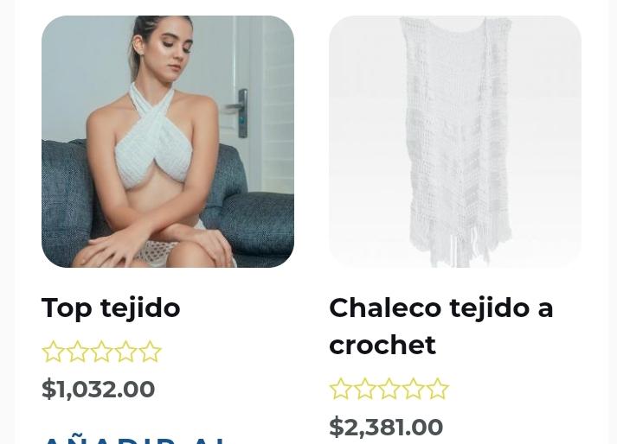Click the Top tejido product title

click(111, 308)
